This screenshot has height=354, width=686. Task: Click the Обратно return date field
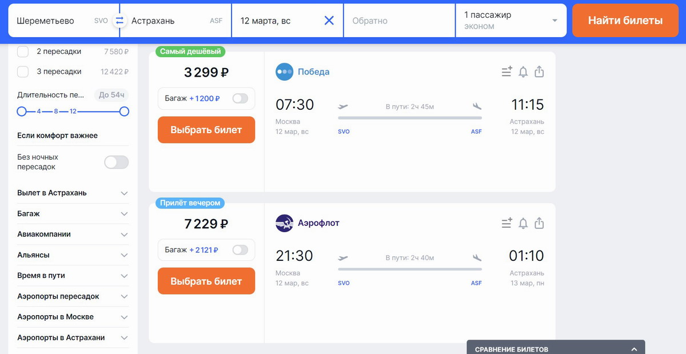pos(399,21)
